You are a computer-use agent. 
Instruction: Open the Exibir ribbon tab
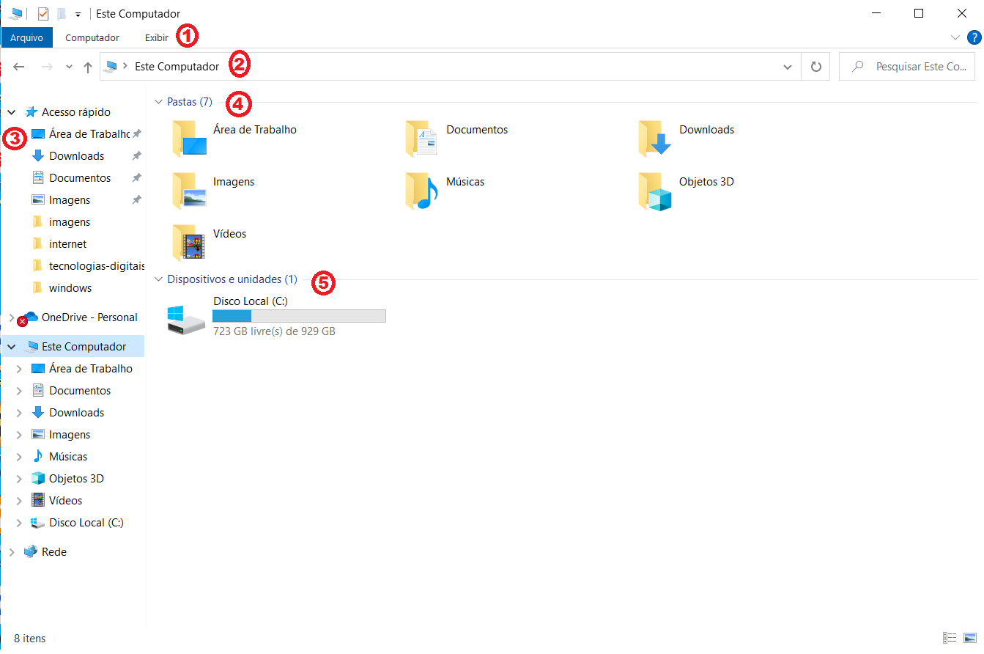pos(156,37)
